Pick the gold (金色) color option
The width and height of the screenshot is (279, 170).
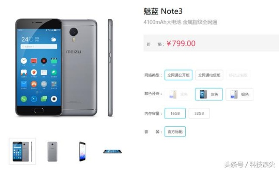pyautogui.click(x=179, y=94)
